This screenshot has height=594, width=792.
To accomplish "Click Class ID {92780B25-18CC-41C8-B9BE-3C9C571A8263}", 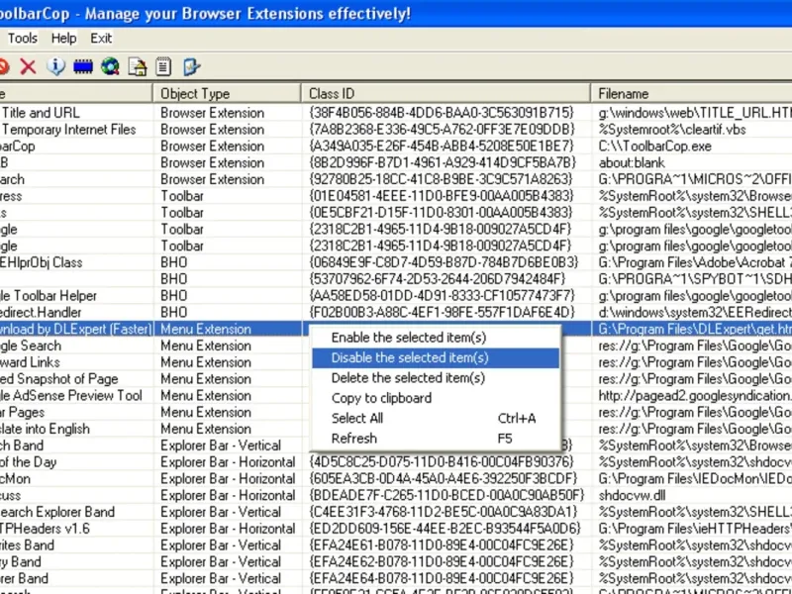I will pos(441,179).
